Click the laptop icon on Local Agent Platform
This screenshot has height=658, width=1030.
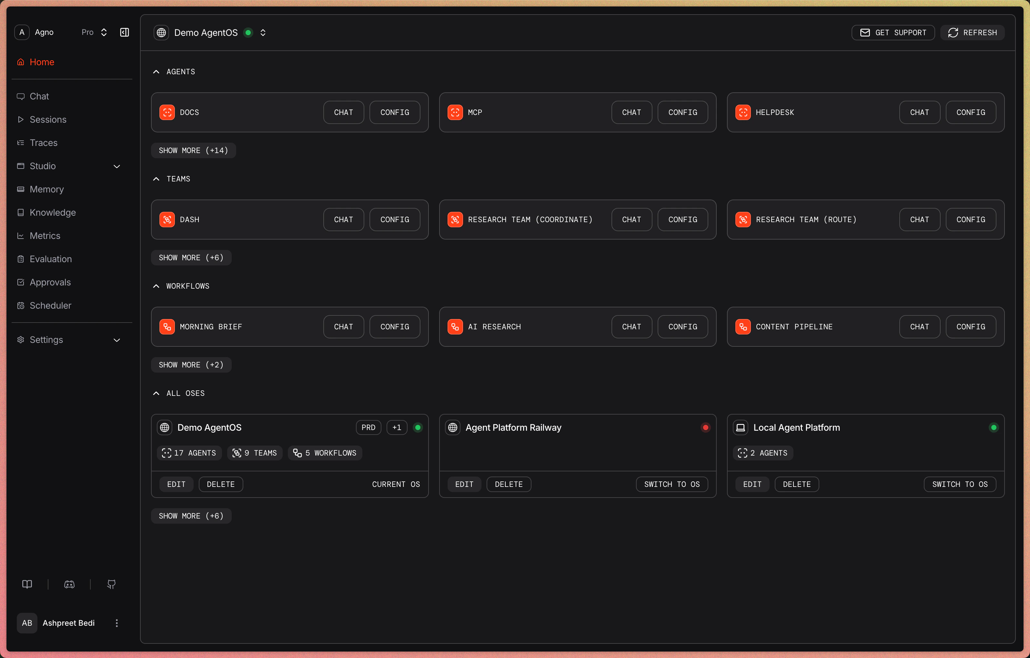pos(741,427)
